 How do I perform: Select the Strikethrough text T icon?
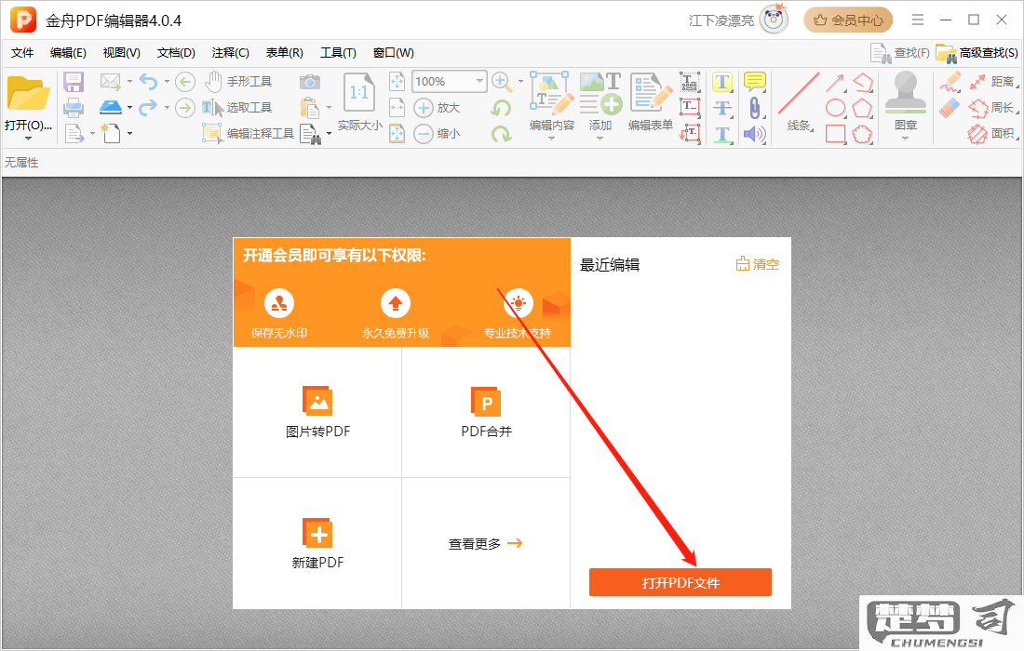[722, 108]
